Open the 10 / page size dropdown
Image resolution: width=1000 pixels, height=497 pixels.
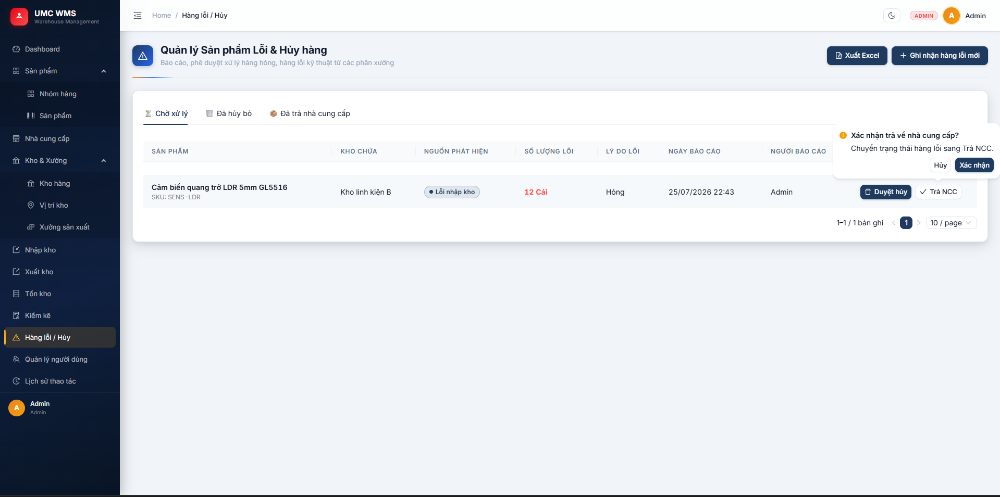[951, 223]
